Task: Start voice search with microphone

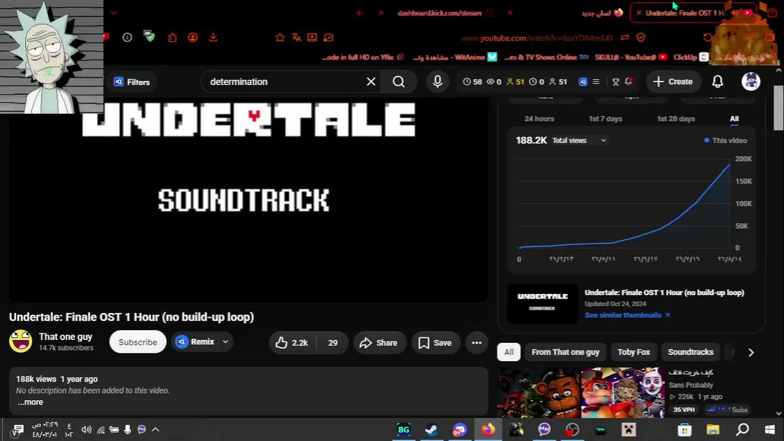Action: tap(437, 81)
